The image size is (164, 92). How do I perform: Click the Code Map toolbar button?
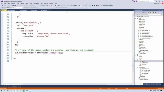point(74,6)
